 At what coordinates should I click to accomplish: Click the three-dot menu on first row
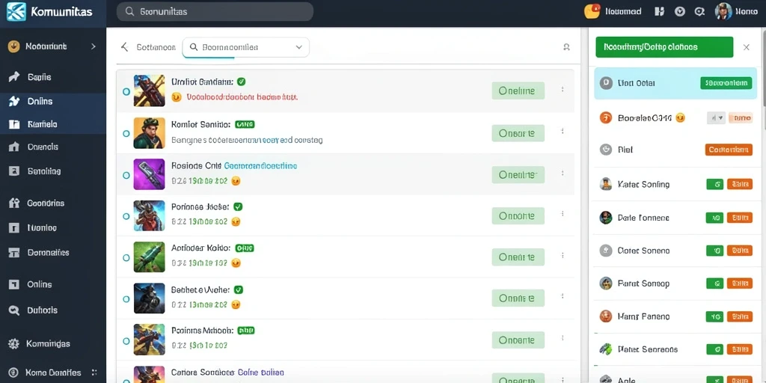coord(563,90)
